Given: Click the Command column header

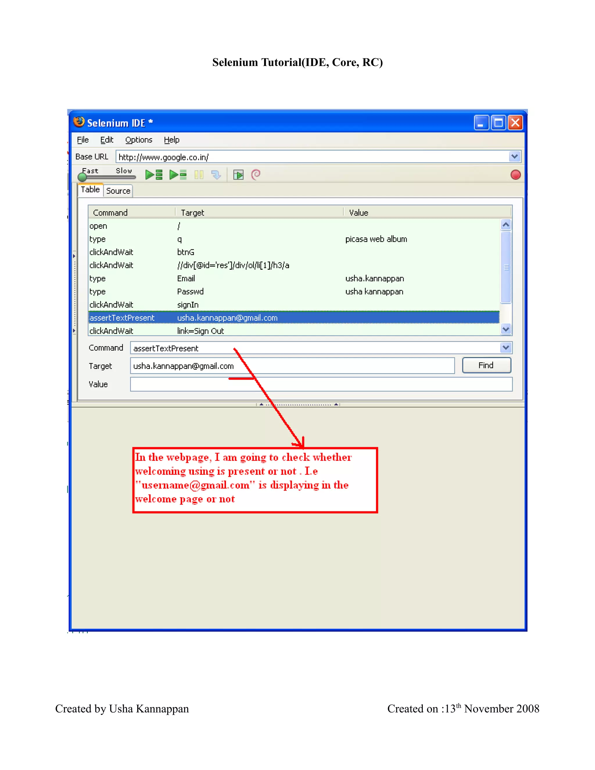Looking at the screenshot, I should coord(132,212).
